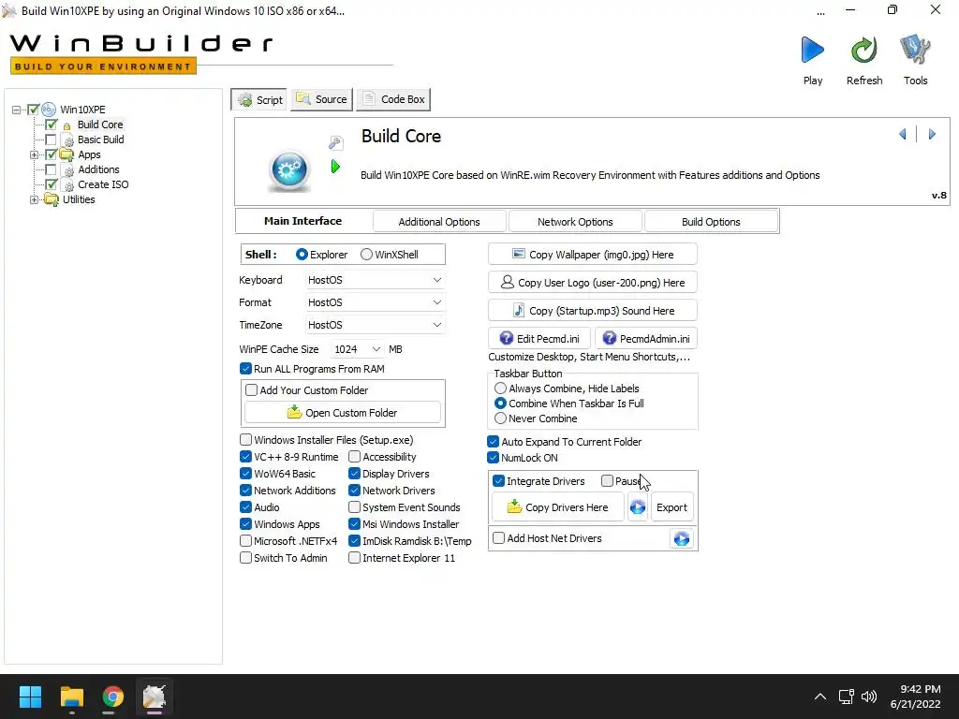Click Copy (Startup.mp3) Sound Here button
Image resolution: width=959 pixels, height=719 pixels.
593,311
